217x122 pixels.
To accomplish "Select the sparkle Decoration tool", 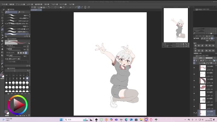I will pyautogui.click(x=2, y=46).
